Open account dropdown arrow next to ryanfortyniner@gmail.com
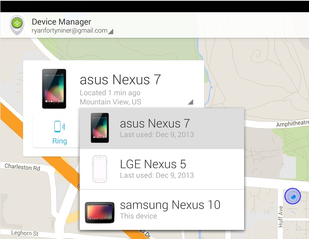This screenshot has height=239, width=309. 111,32
